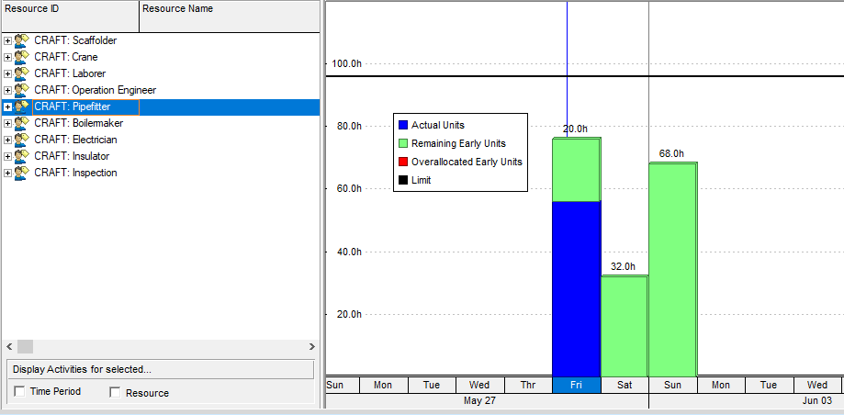Open Display Activities for selected options
844x415 pixels.
click(x=161, y=369)
